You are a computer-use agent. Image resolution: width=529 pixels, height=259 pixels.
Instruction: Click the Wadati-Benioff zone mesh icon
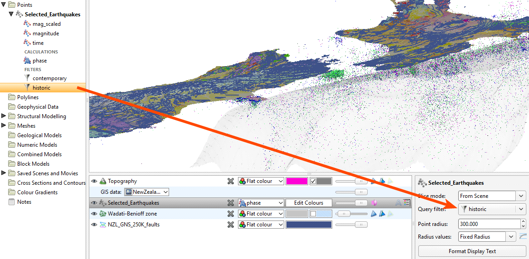[x=103, y=214]
